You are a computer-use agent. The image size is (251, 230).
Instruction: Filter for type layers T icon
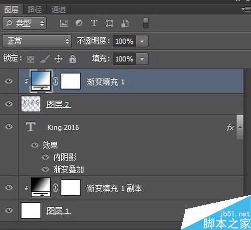point(94,23)
